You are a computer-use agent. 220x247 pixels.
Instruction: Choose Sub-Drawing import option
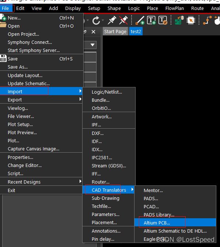pyautogui.click(x=108, y=198)
